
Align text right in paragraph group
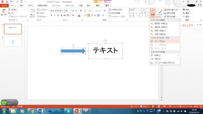pyautogui.click(x=92, y=16)
